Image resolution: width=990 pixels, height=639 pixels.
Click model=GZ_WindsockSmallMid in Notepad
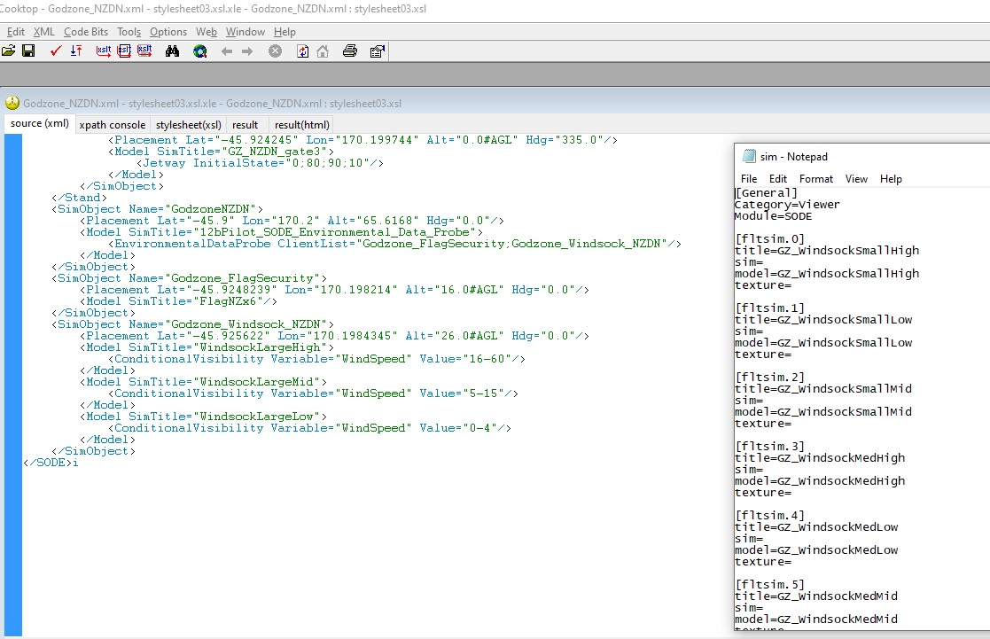(823, 412)
